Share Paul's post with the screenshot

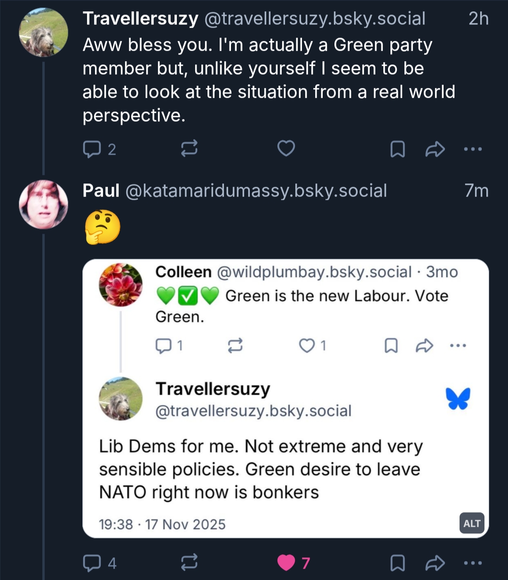[x=435, y=563]
